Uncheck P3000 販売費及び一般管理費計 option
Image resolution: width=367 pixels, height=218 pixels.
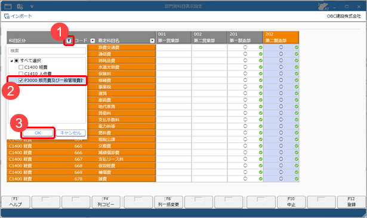[21, 80]
